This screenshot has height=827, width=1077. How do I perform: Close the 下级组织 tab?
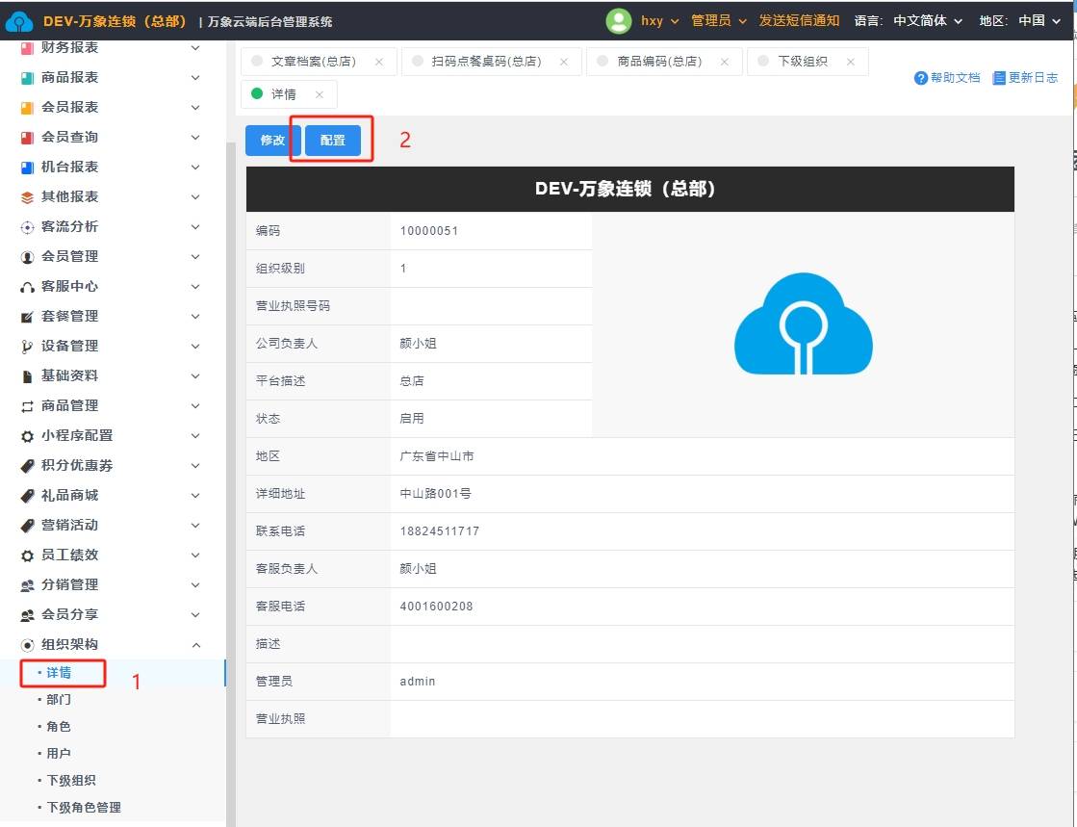click(850, 62)
